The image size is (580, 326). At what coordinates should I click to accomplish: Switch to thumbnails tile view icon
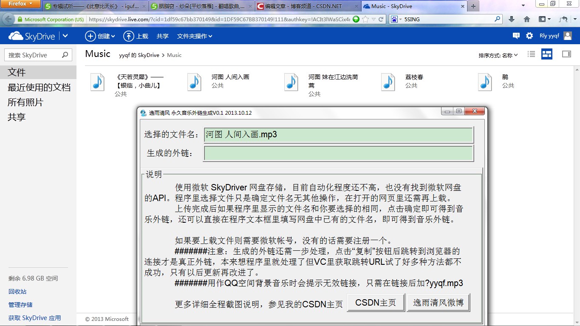(547, 54)
